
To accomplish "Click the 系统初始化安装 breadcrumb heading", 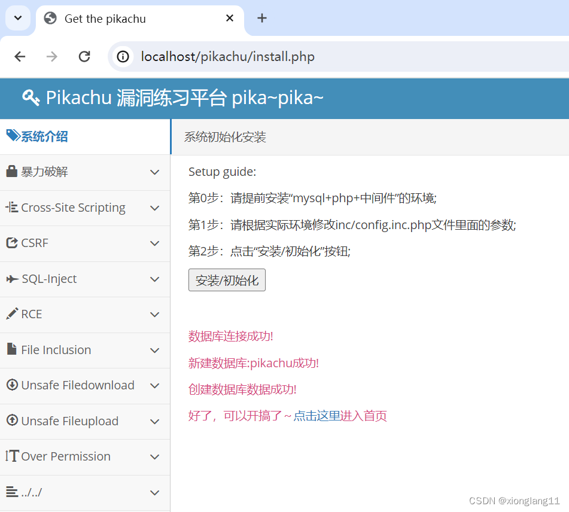I will click(225, 137).
